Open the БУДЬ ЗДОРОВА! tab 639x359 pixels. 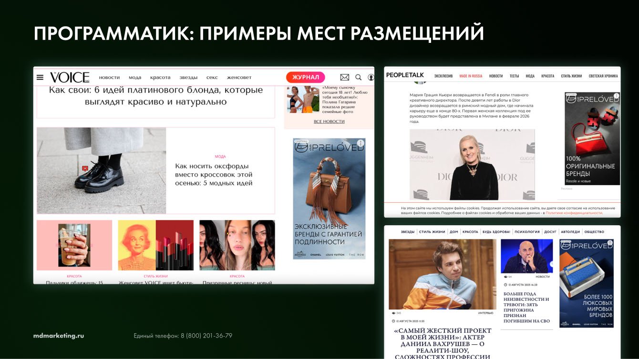(x=496, y=232)
